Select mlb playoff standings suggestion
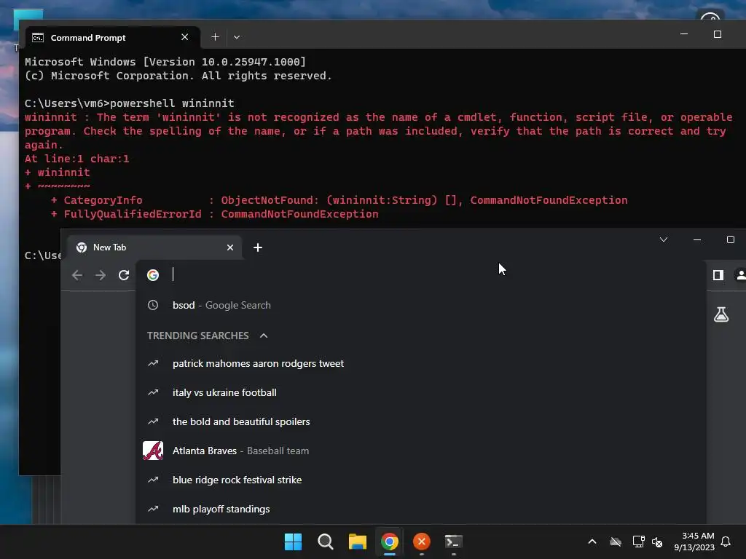746x559 pixels. (x=421, y=509)
